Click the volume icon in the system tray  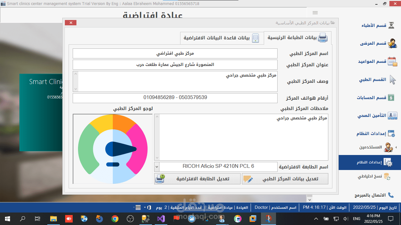(x=346, y=219)
